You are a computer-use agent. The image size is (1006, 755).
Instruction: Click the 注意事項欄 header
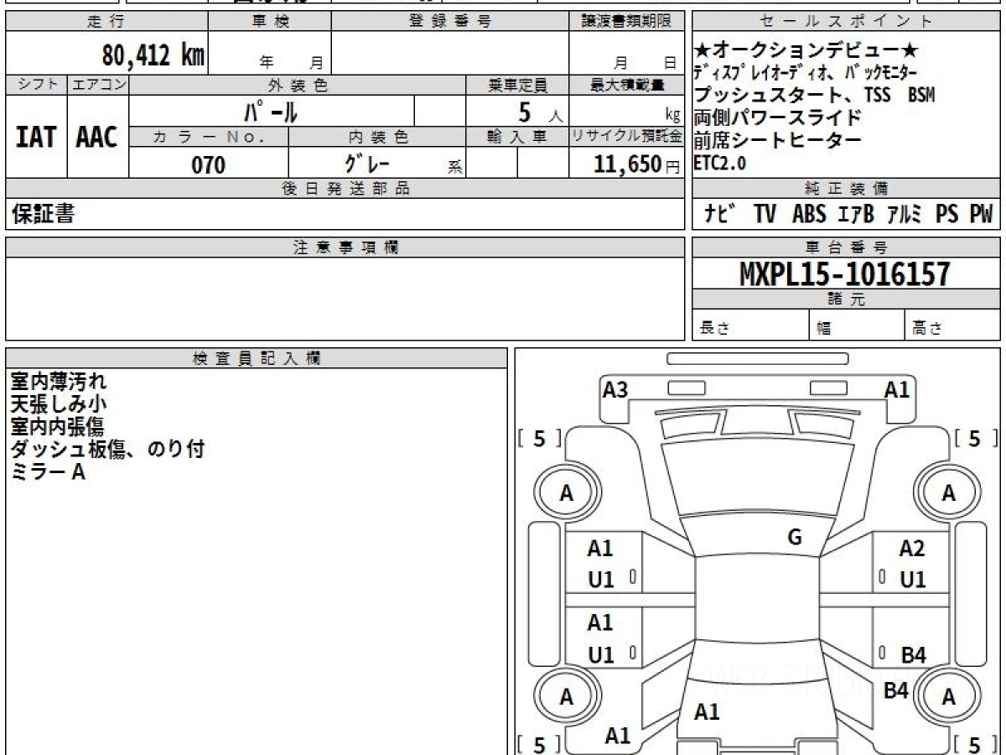pyautogui.click(x=345, y=247)
